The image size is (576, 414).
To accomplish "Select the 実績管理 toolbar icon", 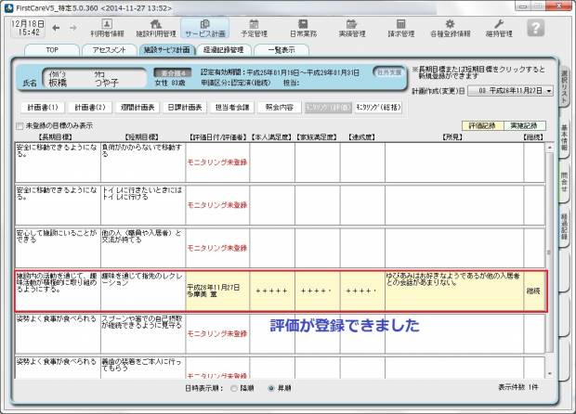I will click(353, 27).
